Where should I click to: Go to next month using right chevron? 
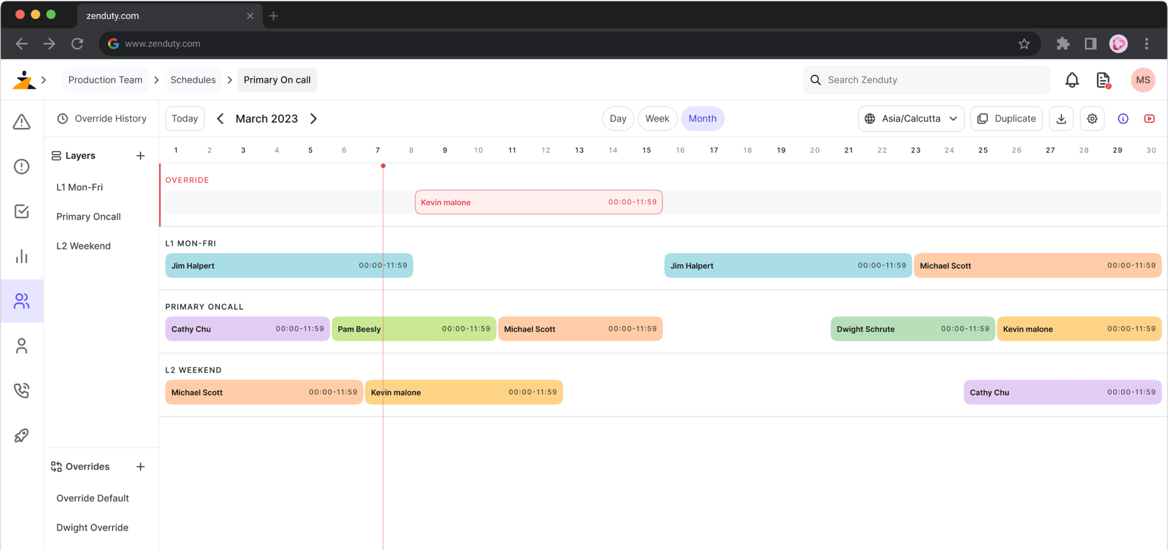[314, 119]
